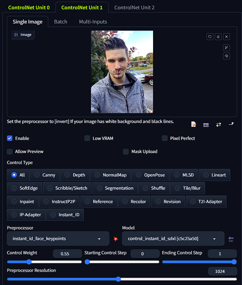
Task: Check Allow Preview option
Action: pyautogui.click(x=10, y=152)
